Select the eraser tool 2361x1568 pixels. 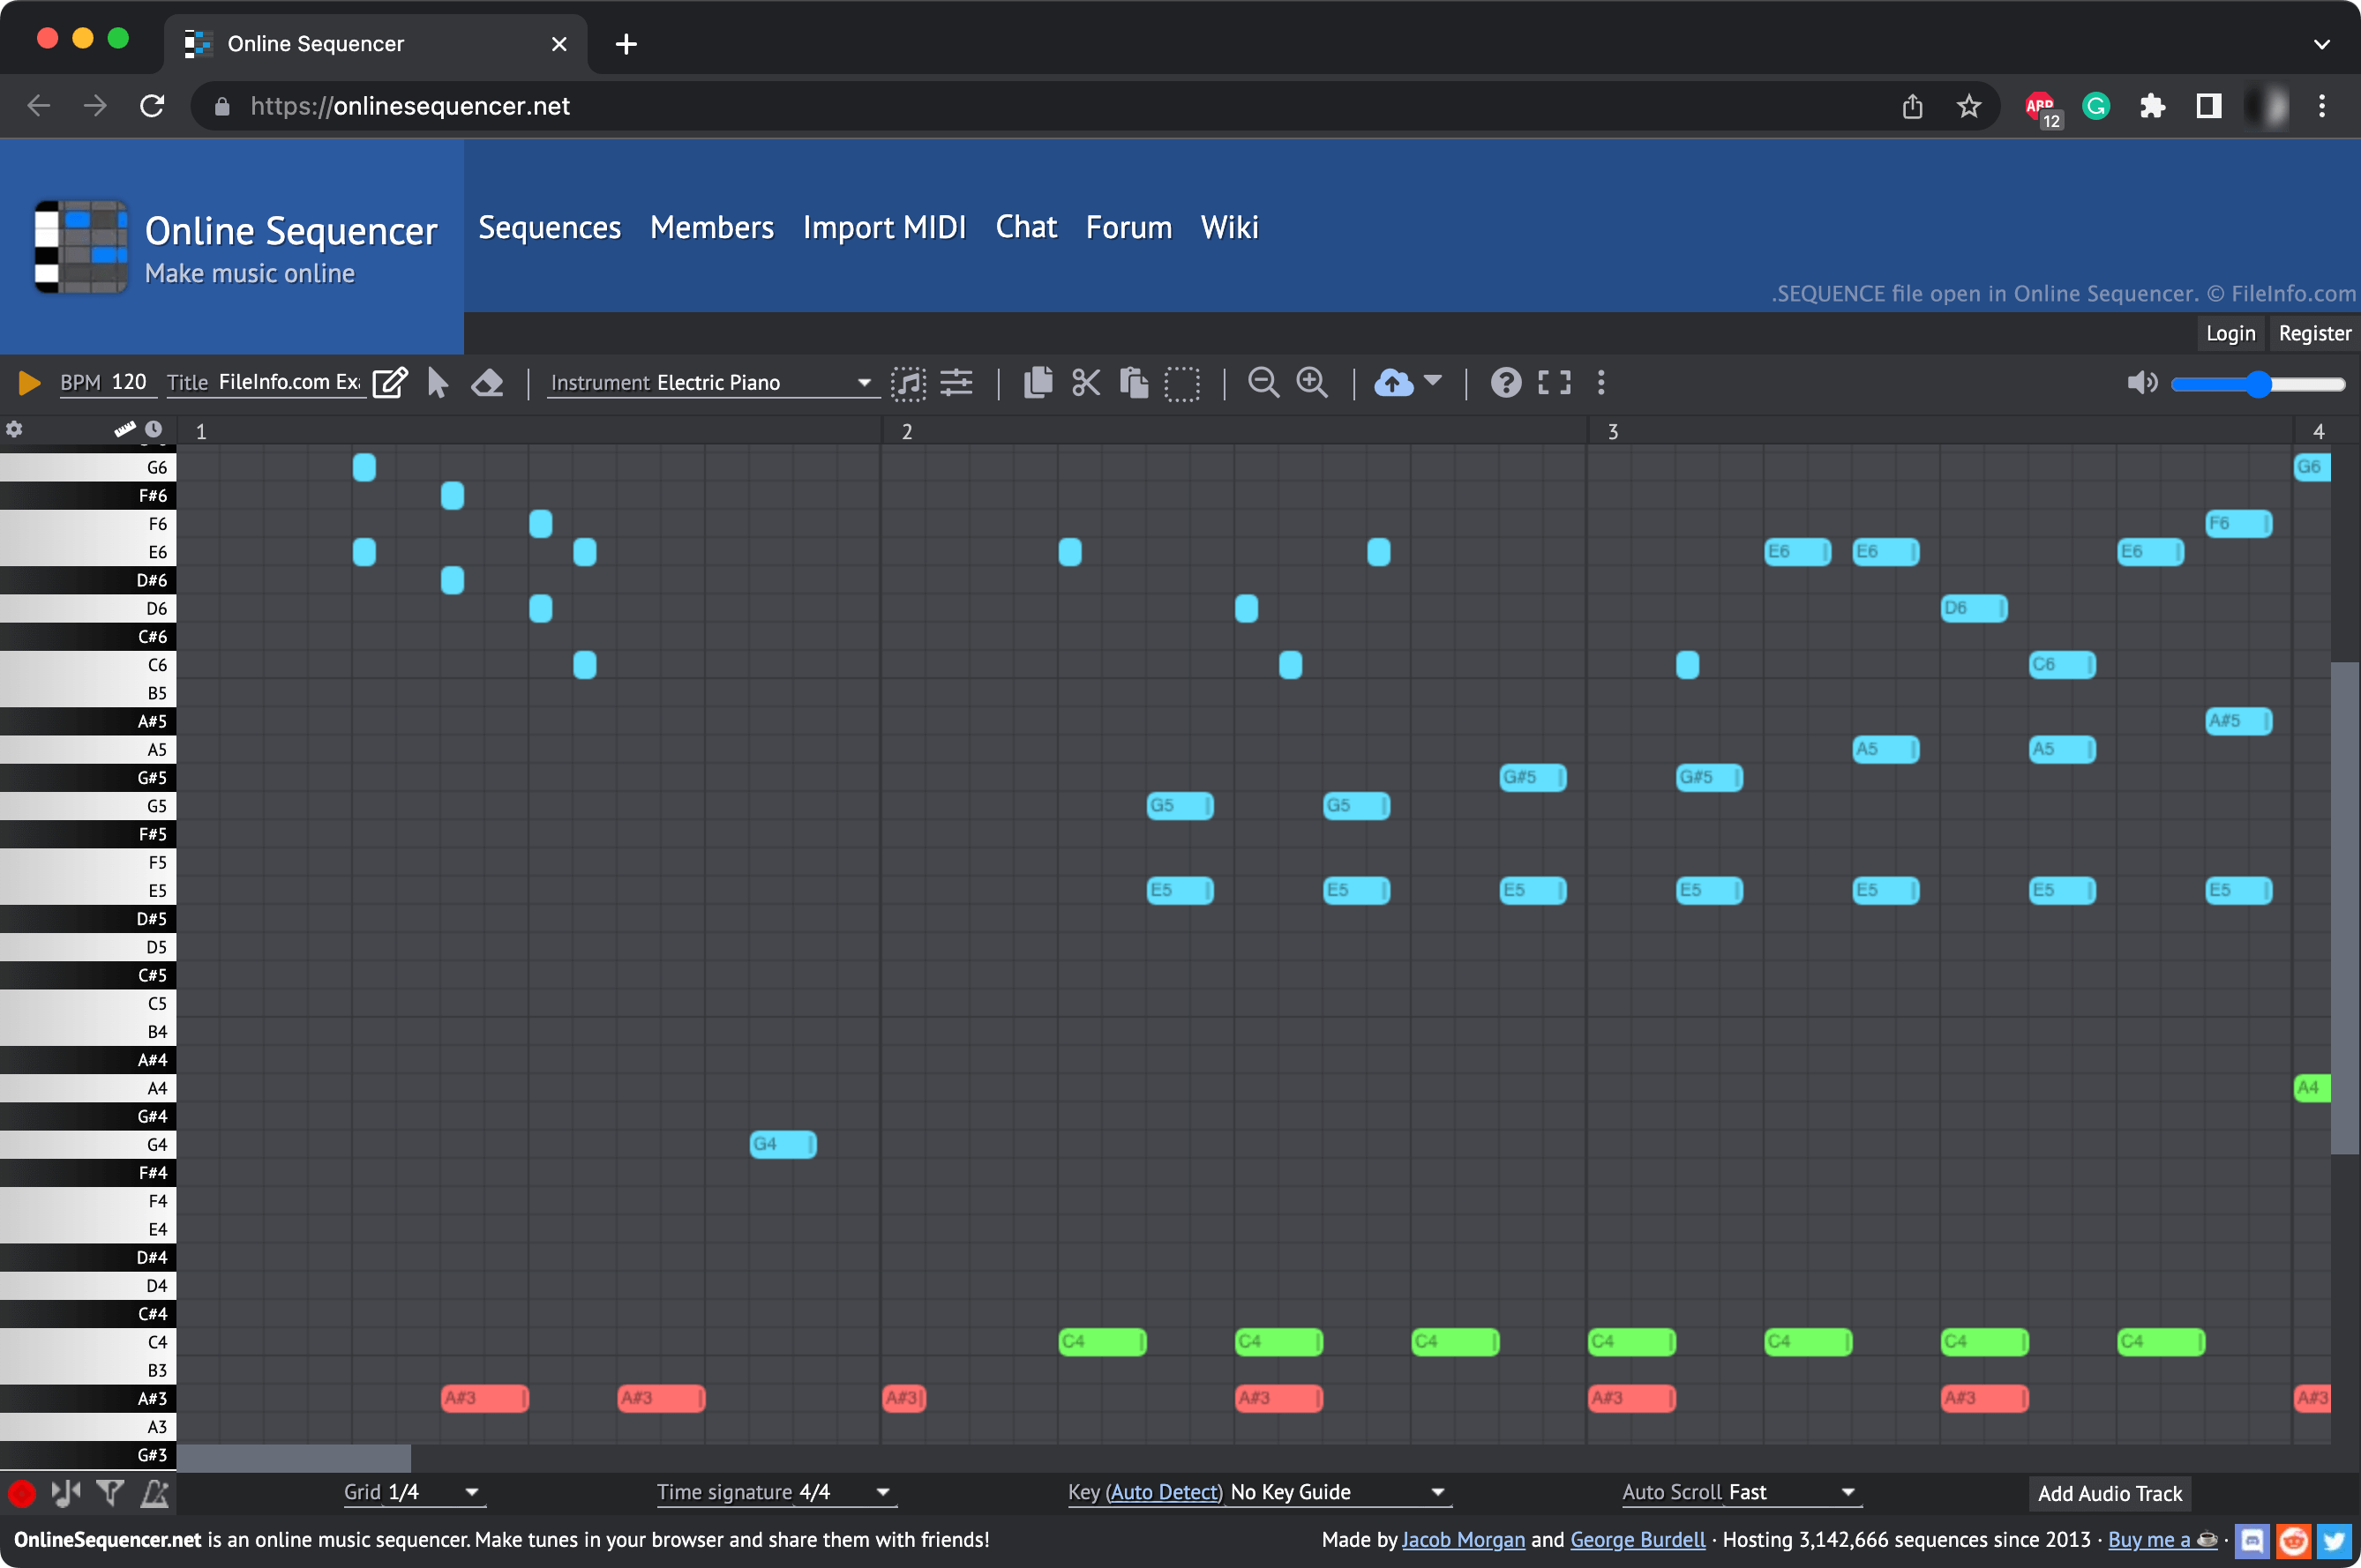(487, 383)
